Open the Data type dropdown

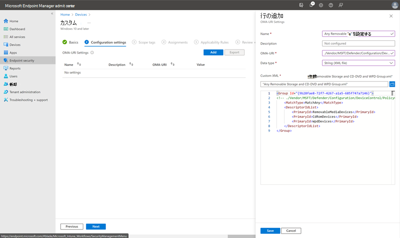(359, 63)
